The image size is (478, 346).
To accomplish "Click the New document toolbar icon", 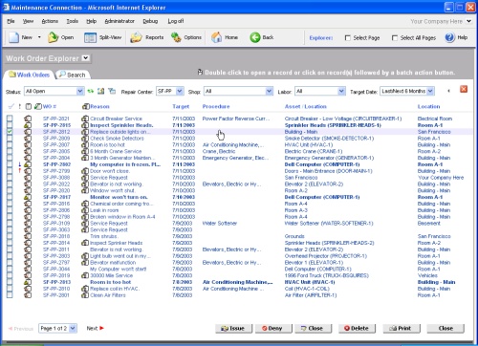I will (14, 37).
